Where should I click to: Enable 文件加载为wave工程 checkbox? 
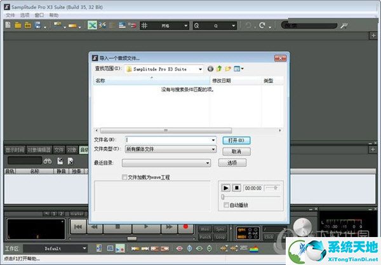(x=124, y=177)
